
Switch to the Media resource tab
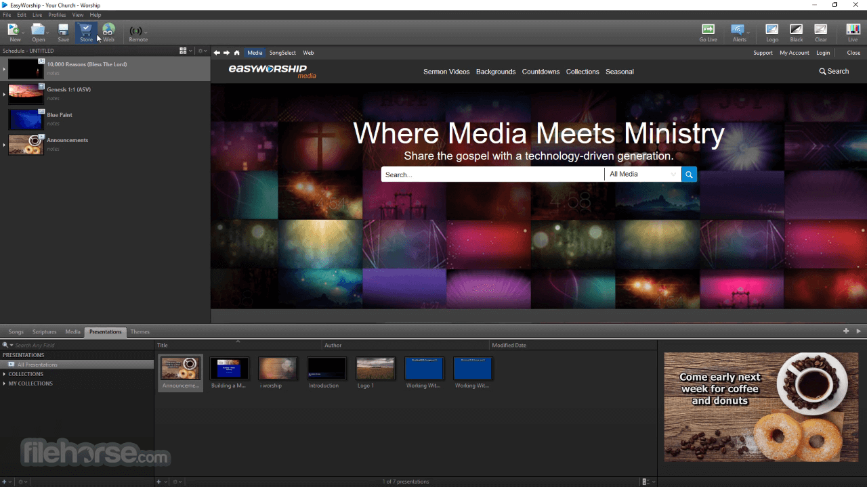(72, 332)
